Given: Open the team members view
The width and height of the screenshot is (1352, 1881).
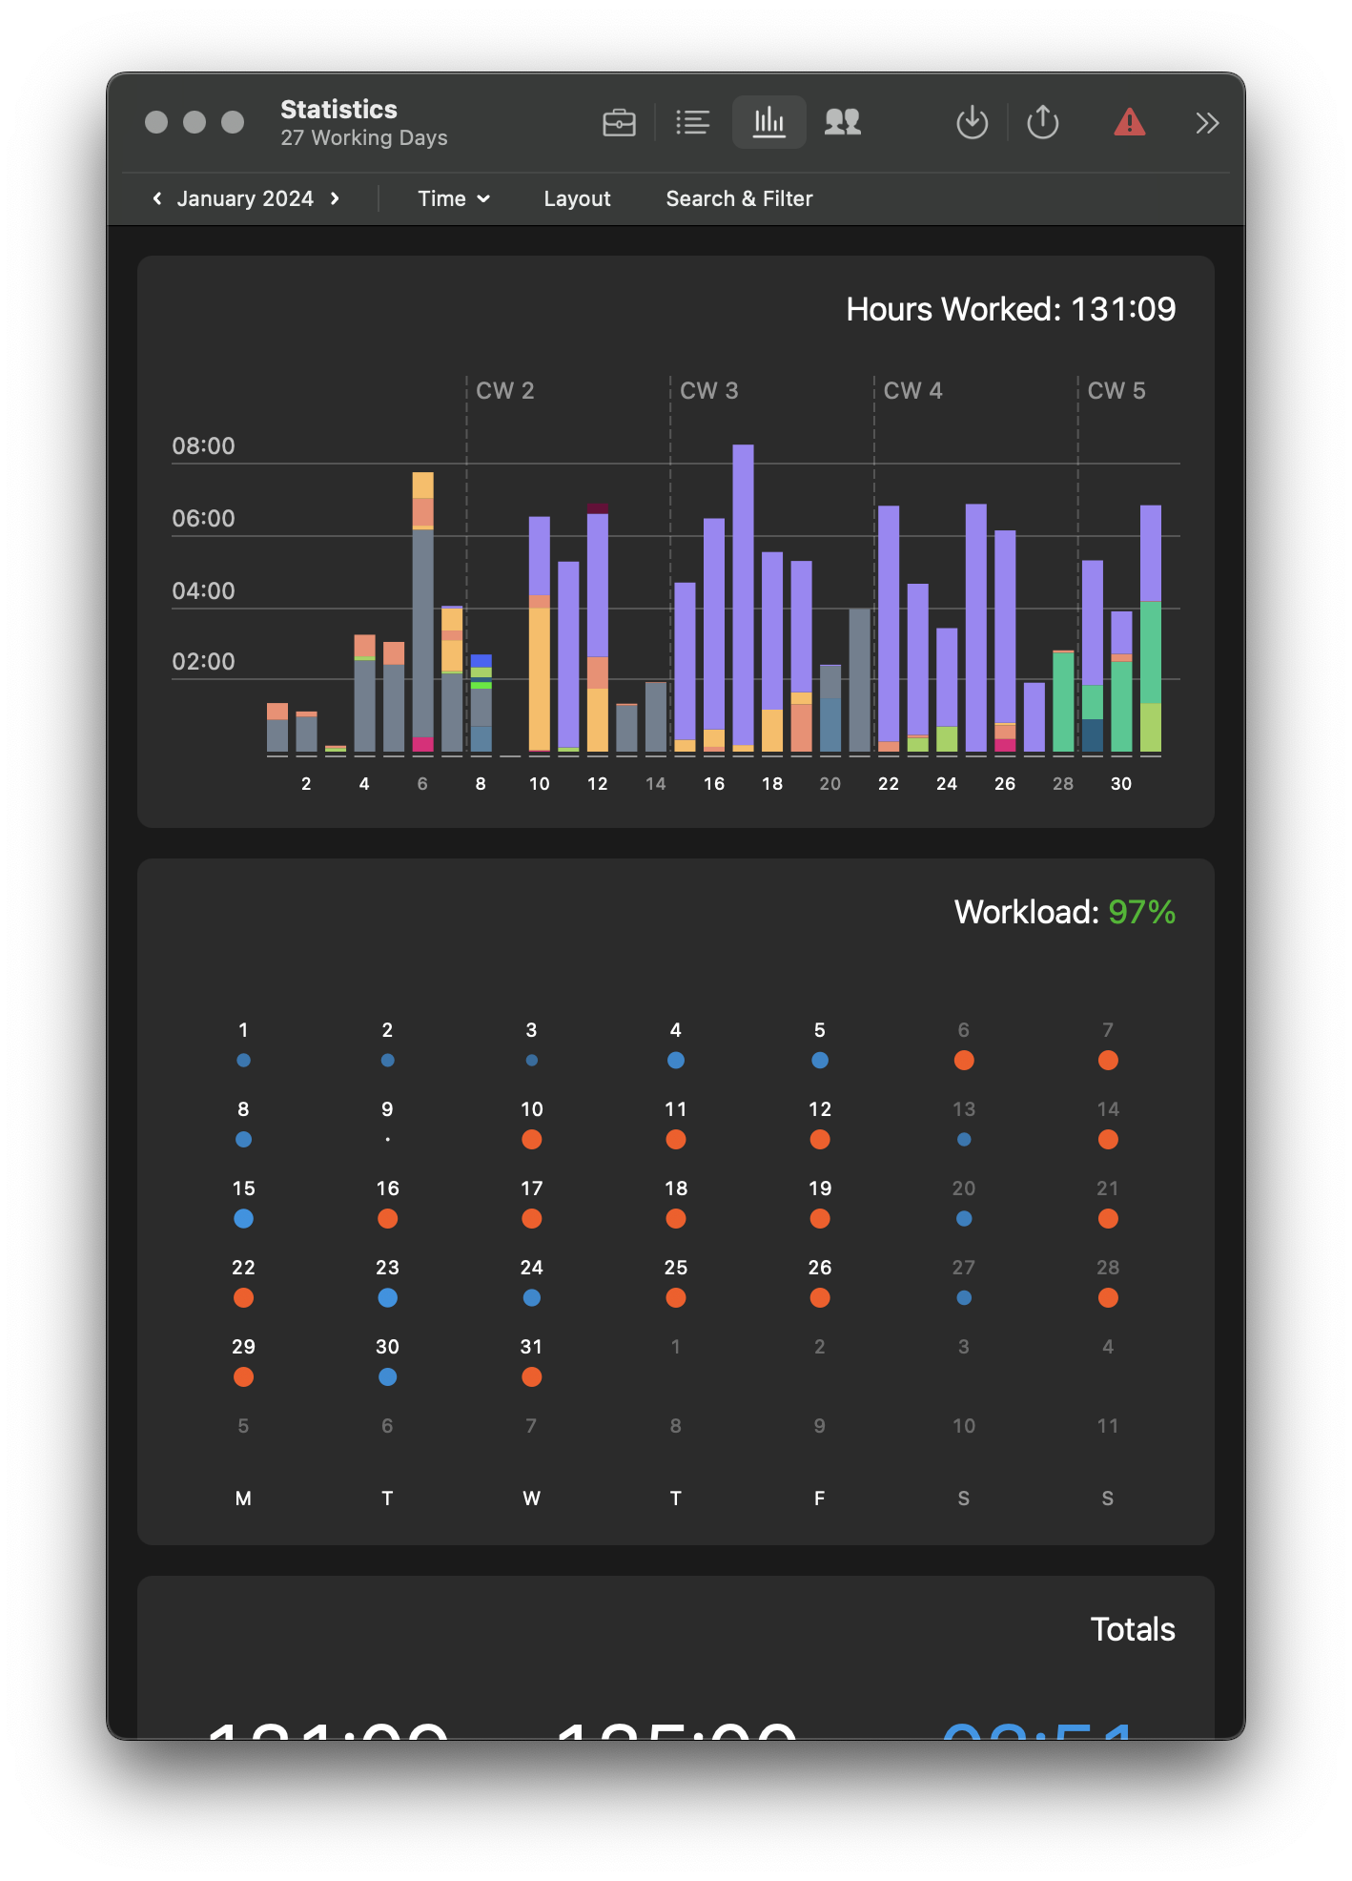Looking at the screenshot, I should pyautogui.click(x=842, y=123).
